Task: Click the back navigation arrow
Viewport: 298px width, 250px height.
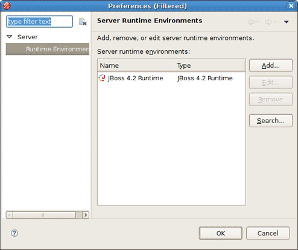Action: point(251,22)
